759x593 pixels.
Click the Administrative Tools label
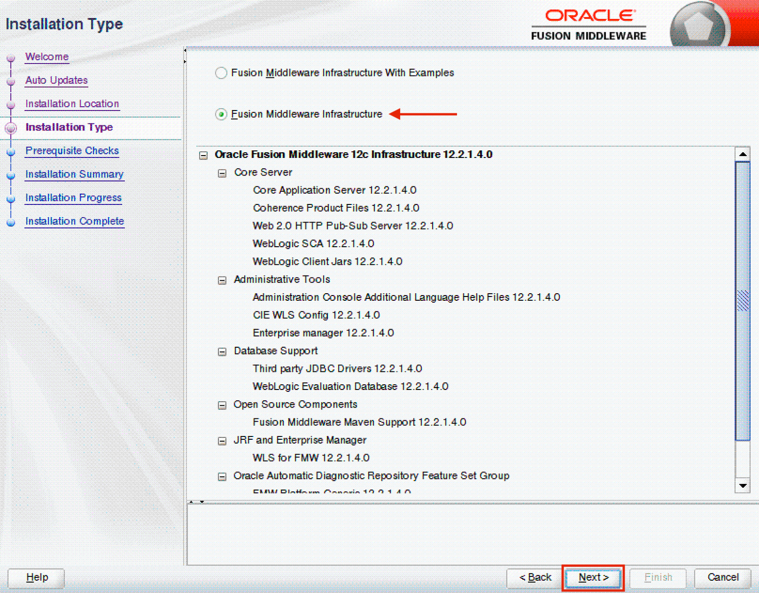pos(282,280)
